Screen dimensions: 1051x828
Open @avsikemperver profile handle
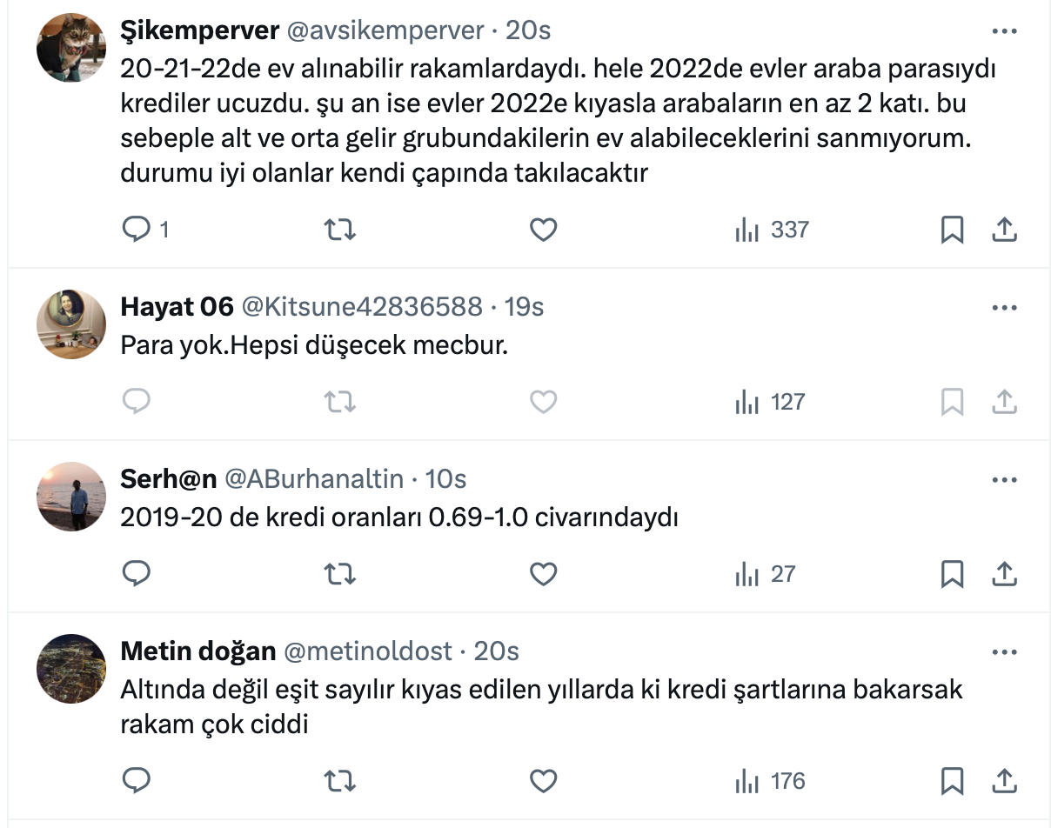[x=385, y=30]
